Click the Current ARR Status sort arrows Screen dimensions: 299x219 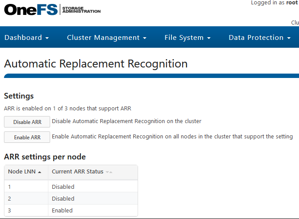point(109,172)
